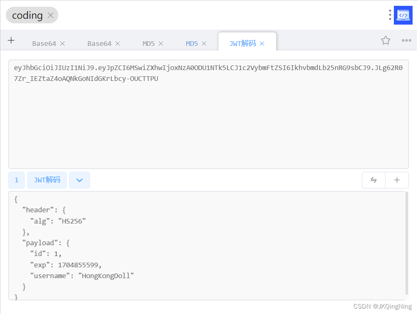Add a step with the plus button
This screenshot has height=314, width=418.
(397, 180)
